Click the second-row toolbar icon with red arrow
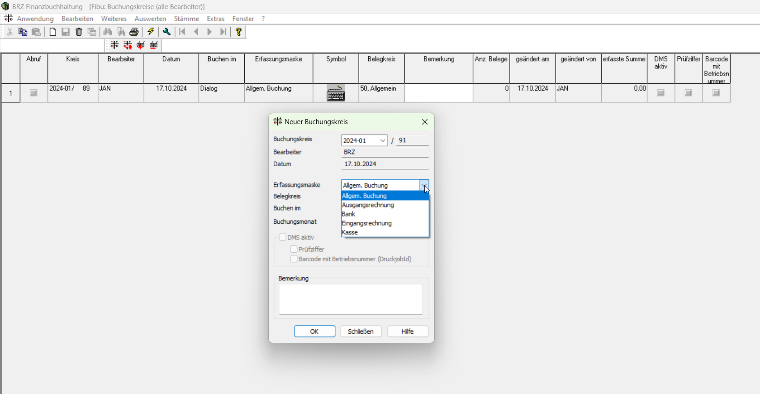Viewport: 760px width, 394px height. click(x=128, y=45)
